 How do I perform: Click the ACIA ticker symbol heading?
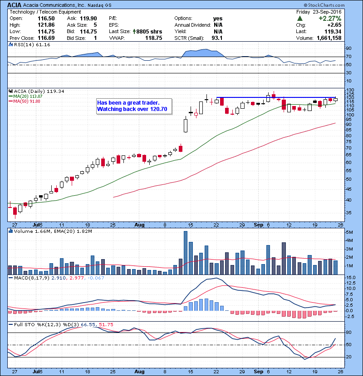pyautogui.click(x=16, y=5)
